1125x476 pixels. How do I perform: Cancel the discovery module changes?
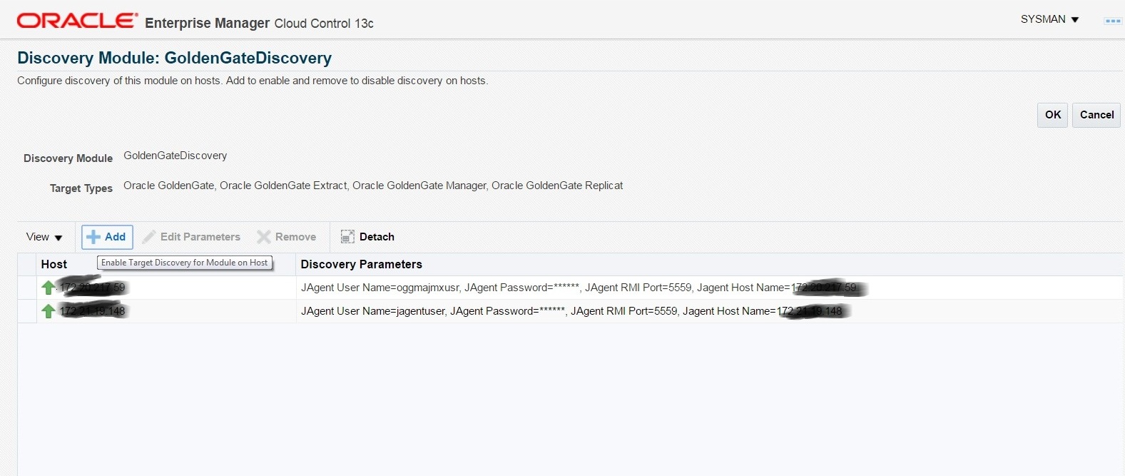pyautogui.click(x=1096, y=115)
